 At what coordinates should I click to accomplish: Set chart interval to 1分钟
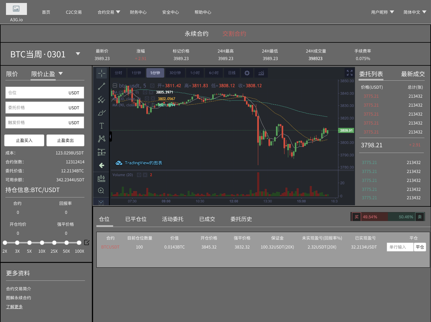(136, 73)
